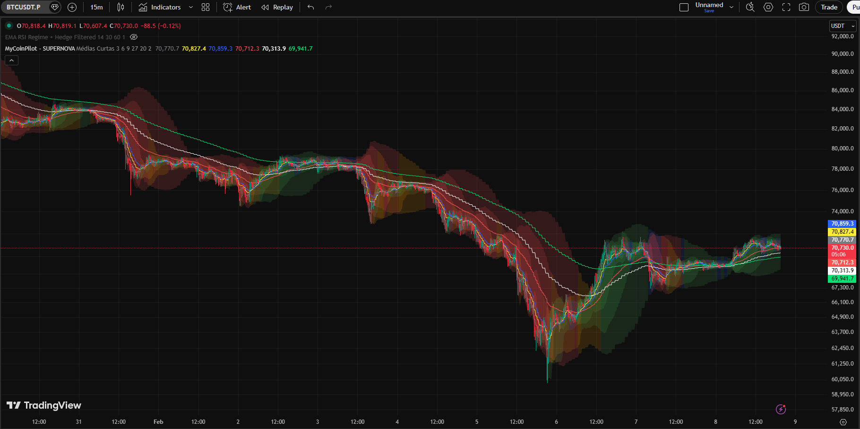Enter fullscreen mode
860x429 pixels.
pos(786,7)
